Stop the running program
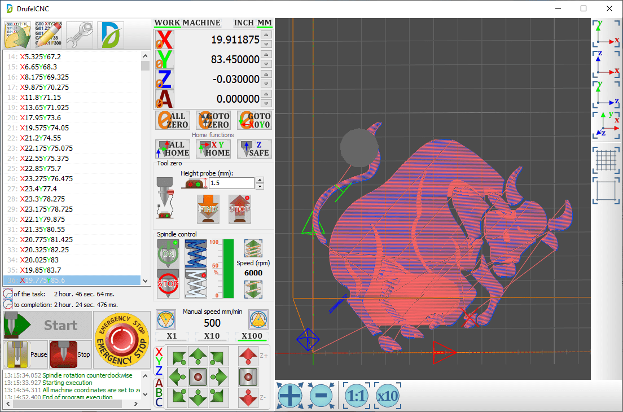 [71, 354]
